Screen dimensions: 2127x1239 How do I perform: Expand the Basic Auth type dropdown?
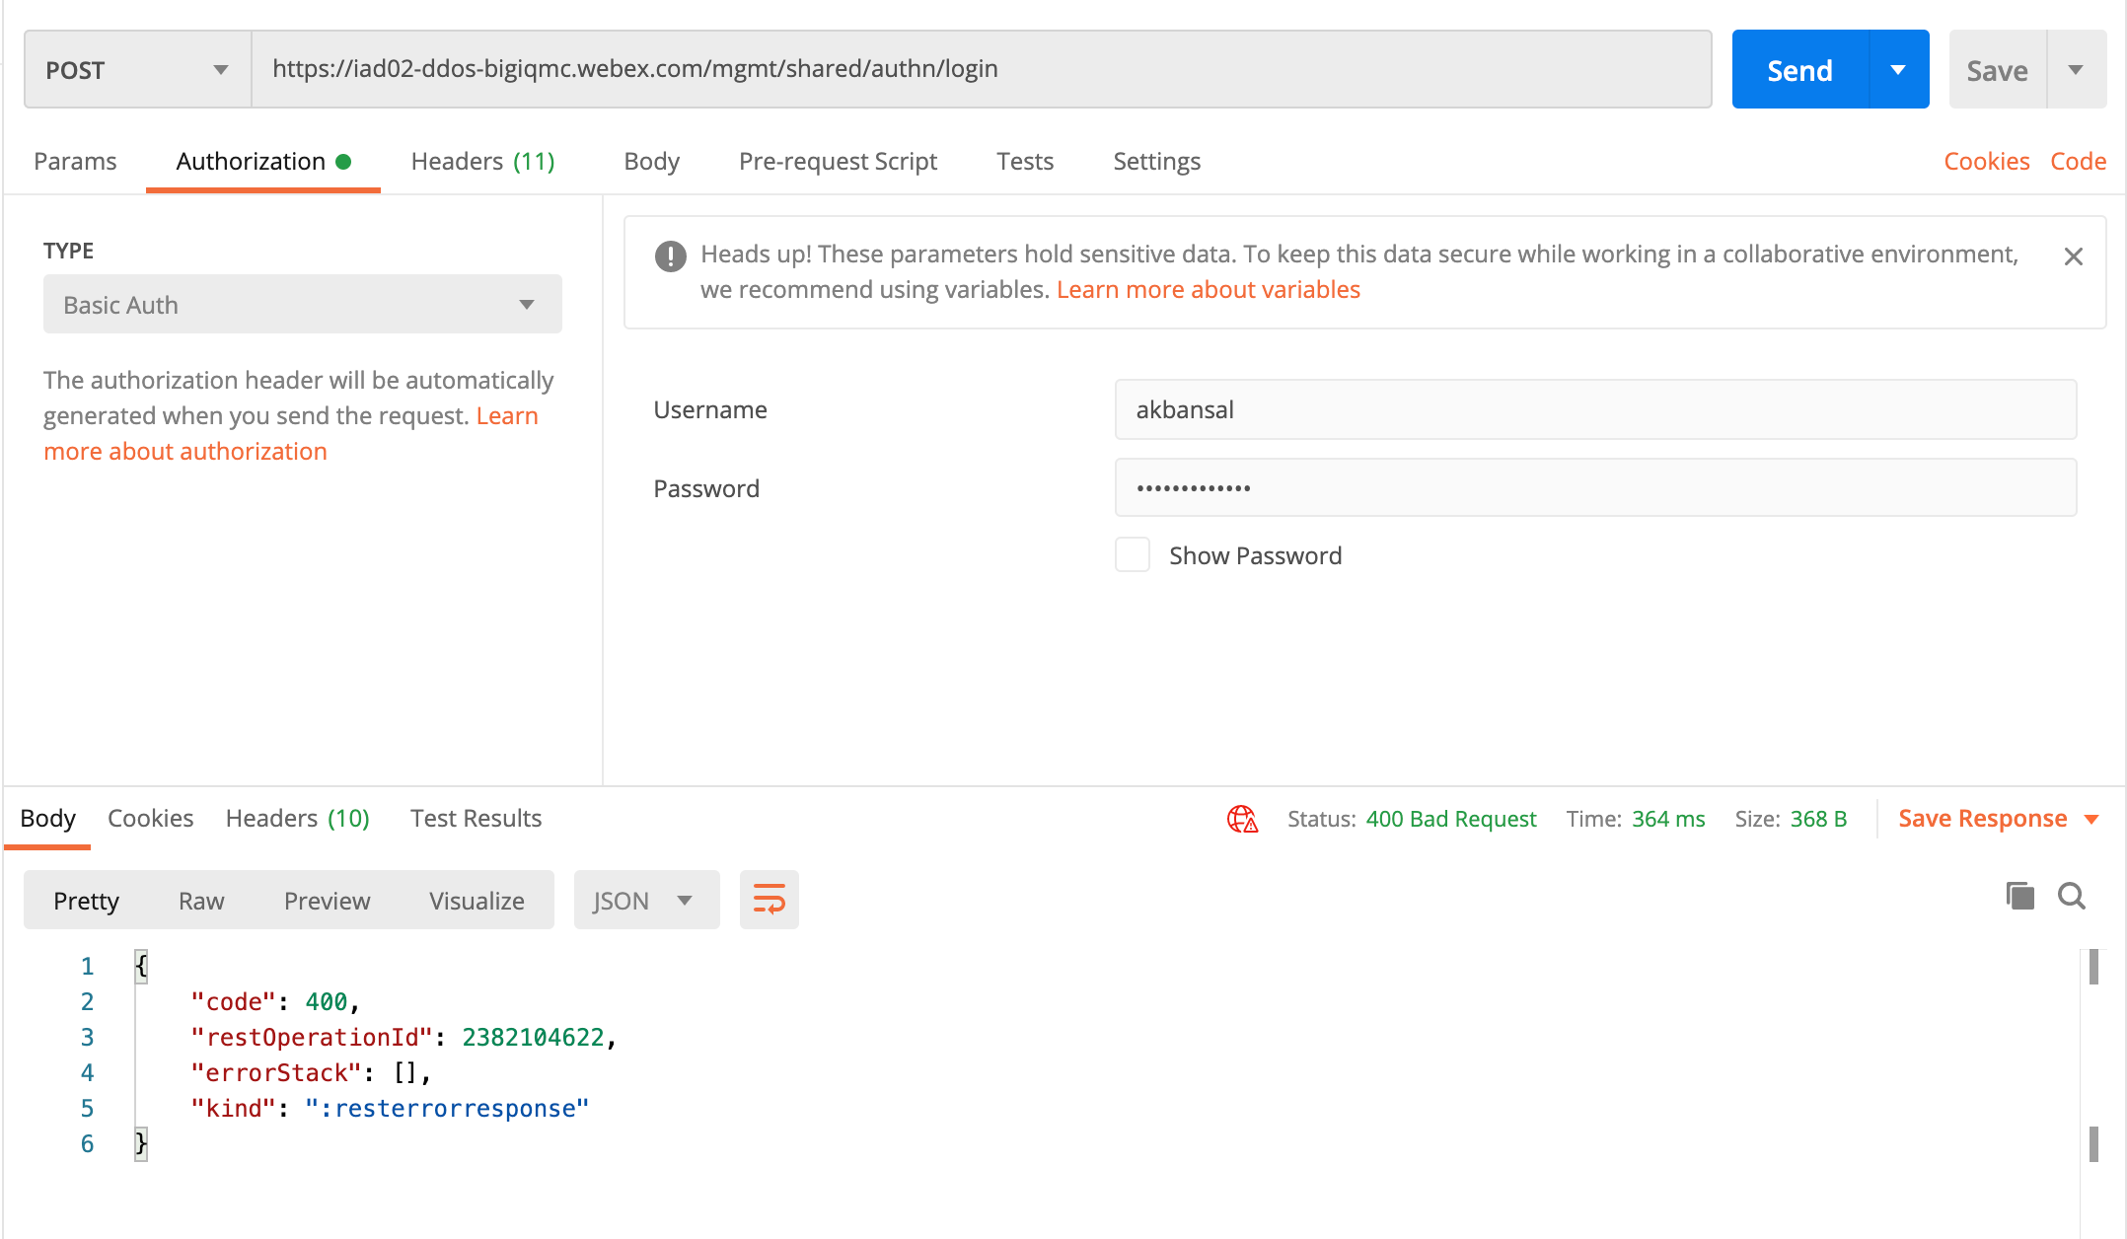(x=302, y=305)
